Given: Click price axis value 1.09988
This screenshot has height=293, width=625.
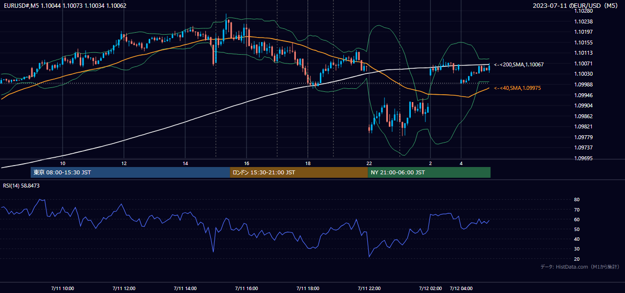Looking at the screenshot, I should click(x=583, y=84).
